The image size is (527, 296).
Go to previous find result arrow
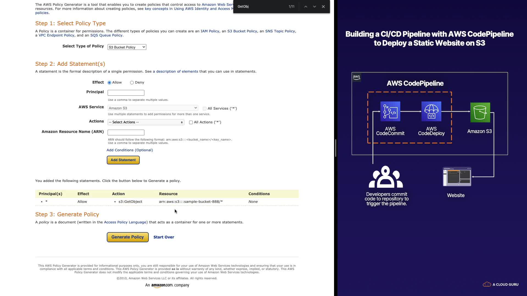(x=305, y=7)
